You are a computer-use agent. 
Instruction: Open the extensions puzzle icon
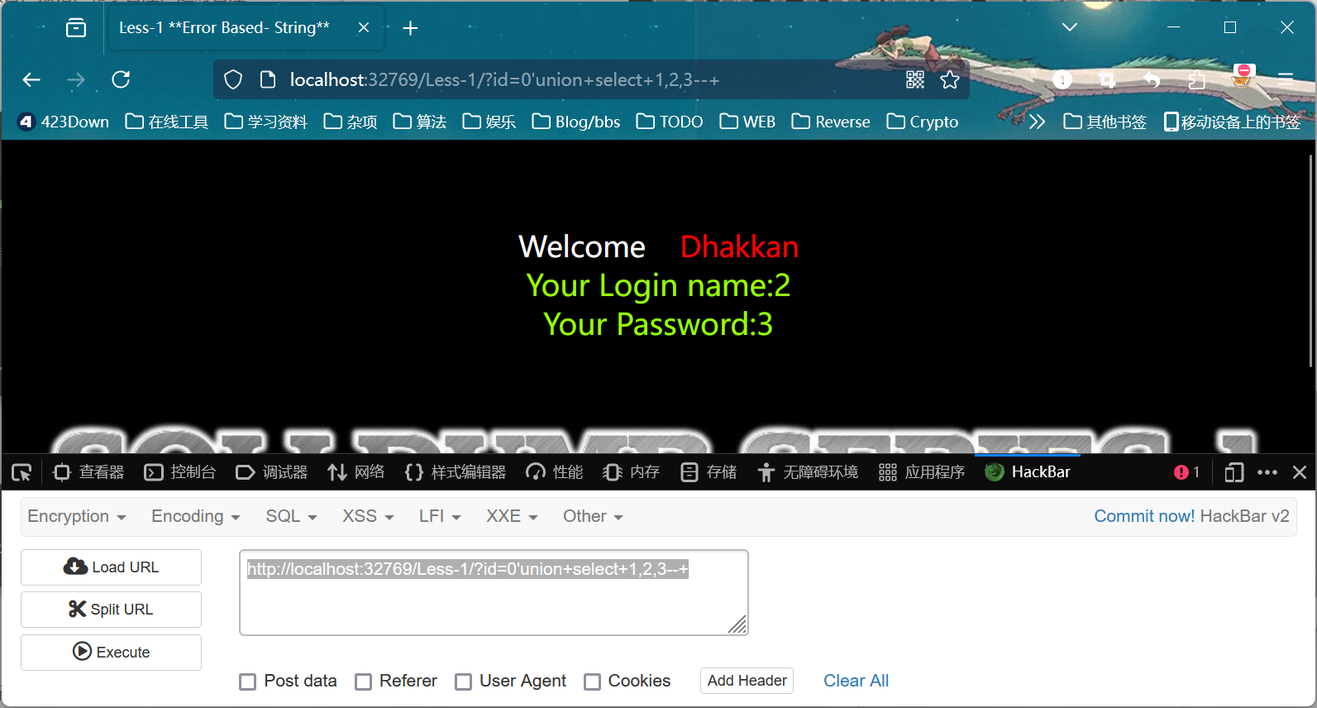(1196, 79)
